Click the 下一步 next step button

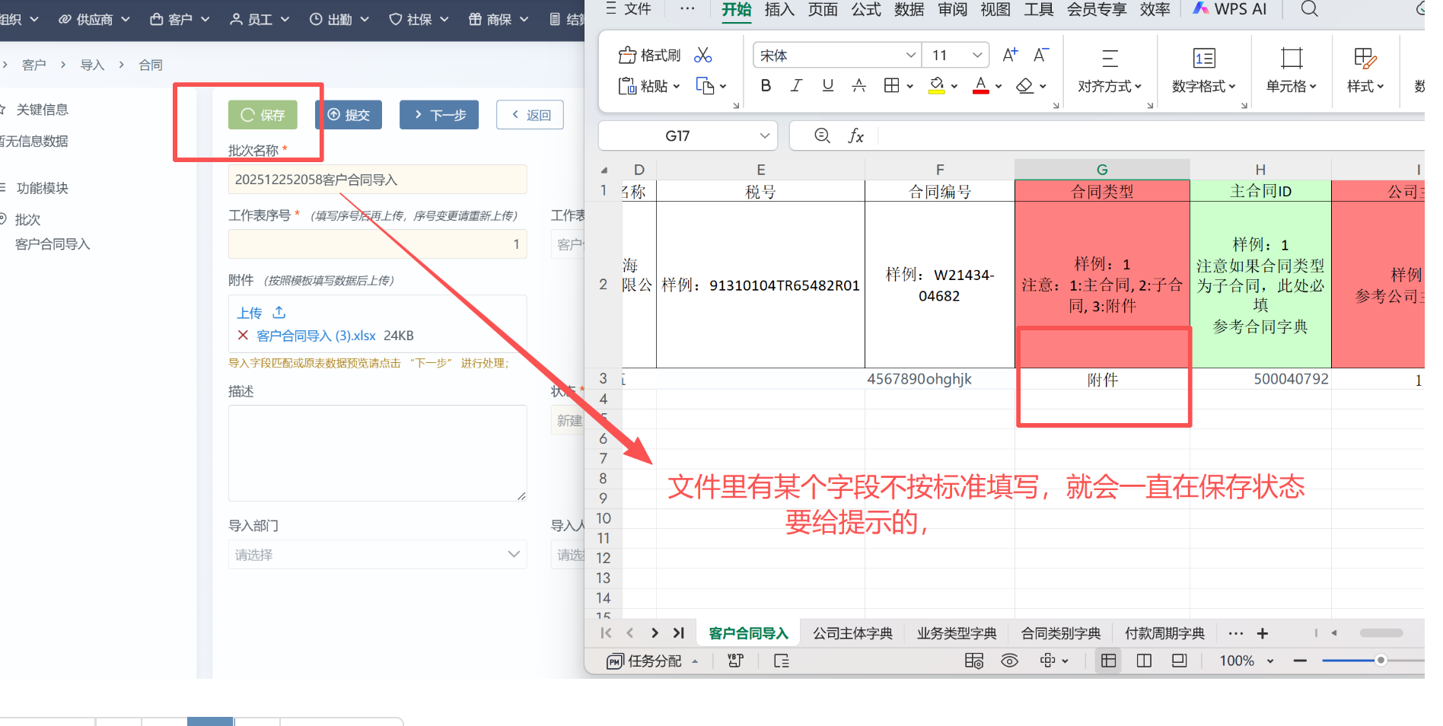pyautogui.click(x=439, y=115)
